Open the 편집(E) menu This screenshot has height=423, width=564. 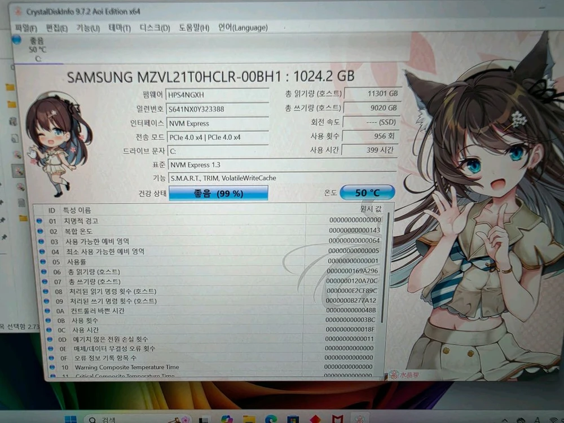pyautogui.click(x=57, y=28)
